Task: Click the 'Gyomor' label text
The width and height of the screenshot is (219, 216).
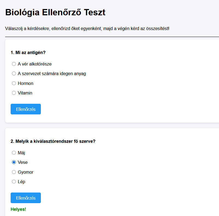Action: point(26,172)
